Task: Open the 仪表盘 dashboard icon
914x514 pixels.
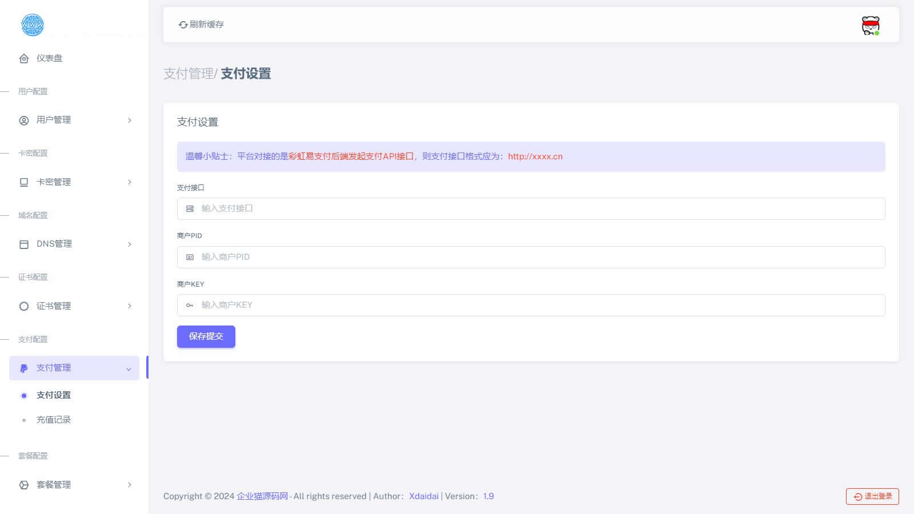Action: point(23,58)
